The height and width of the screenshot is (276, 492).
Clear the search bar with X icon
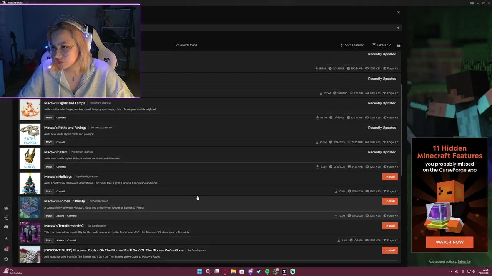tap(398, 28)
